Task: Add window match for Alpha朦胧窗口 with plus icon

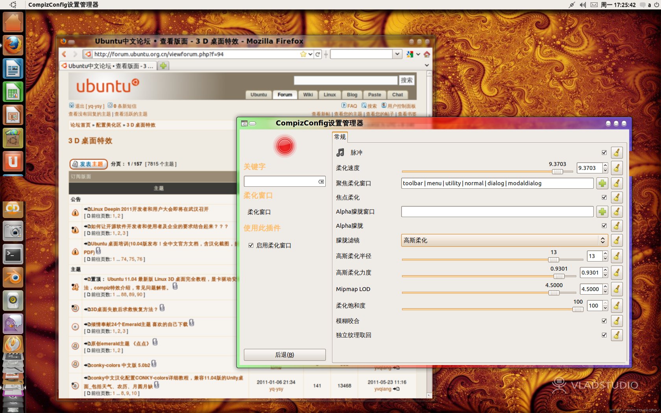Action: pos(602,212)
